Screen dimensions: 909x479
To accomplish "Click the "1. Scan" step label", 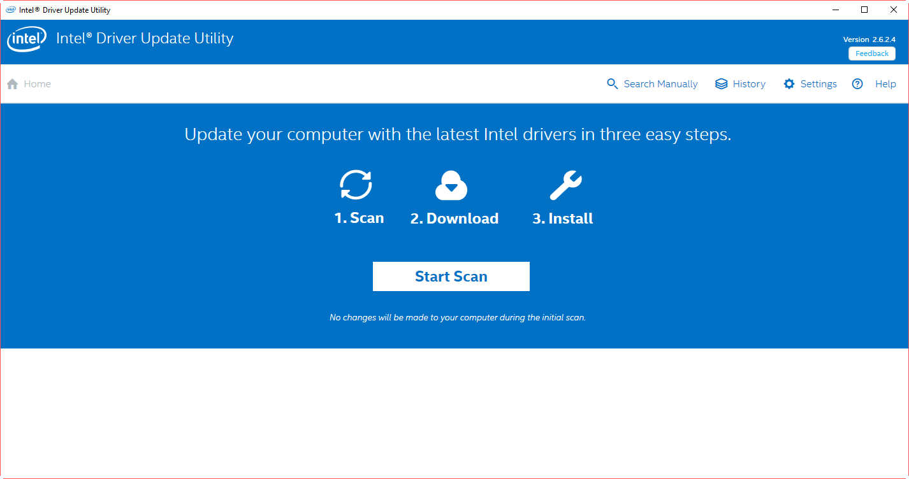I will (x=359, y=218).
